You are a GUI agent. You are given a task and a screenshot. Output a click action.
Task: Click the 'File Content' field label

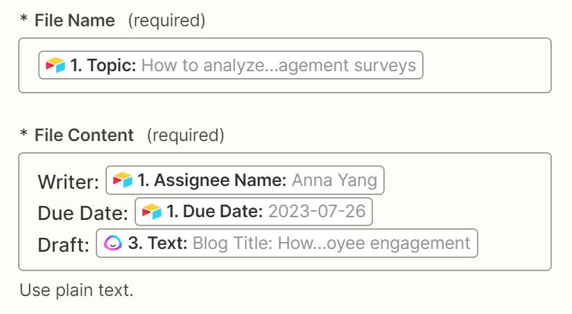[84, 136]
